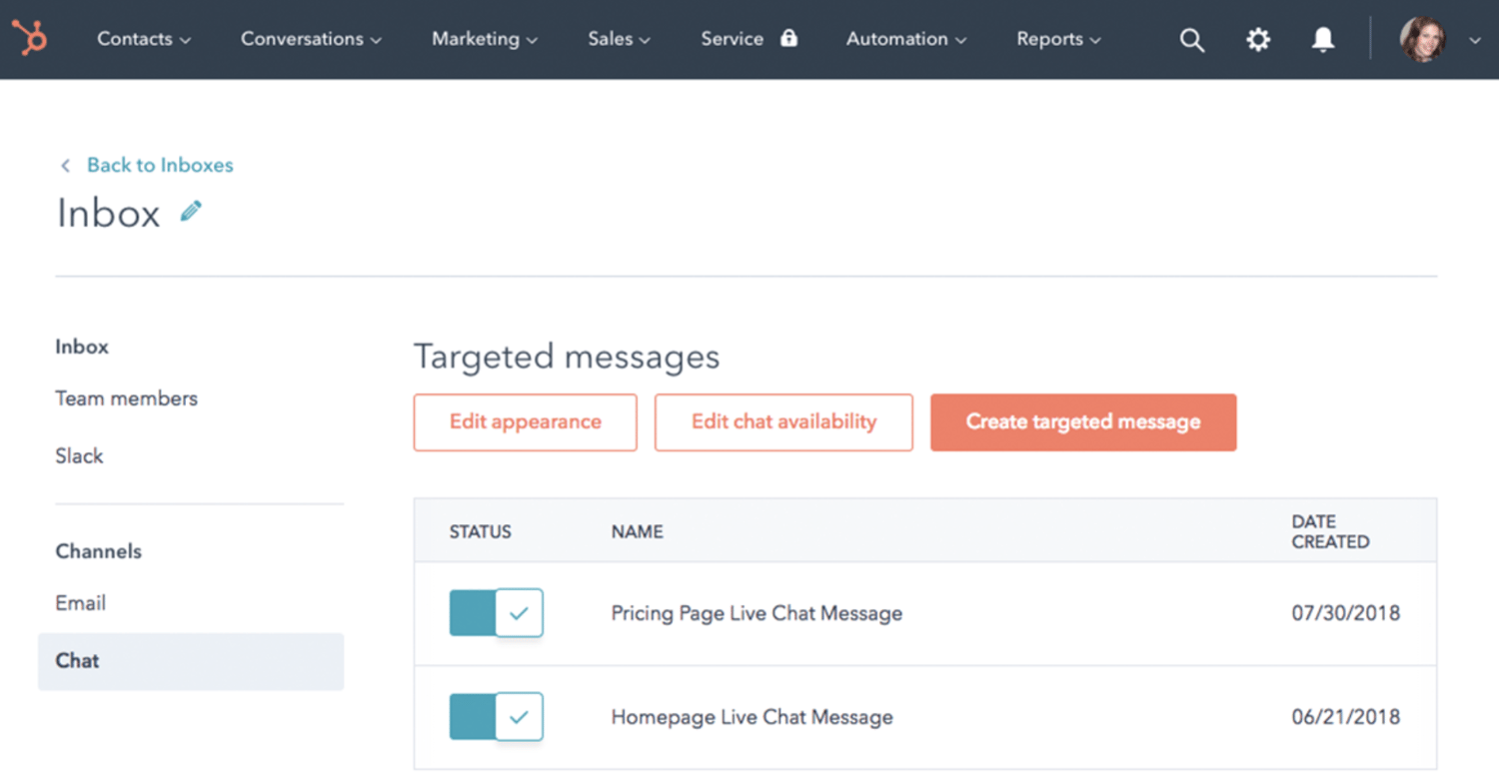Screen dimensions: 1499x783
Task: Click the back chevron beside Back to Inboxes
Action: [x=65, y=165]
